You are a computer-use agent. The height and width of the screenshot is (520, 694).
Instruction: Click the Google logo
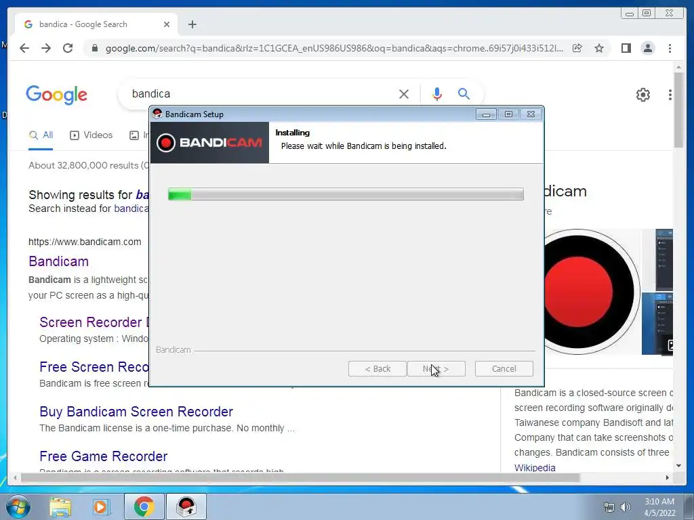57,95
